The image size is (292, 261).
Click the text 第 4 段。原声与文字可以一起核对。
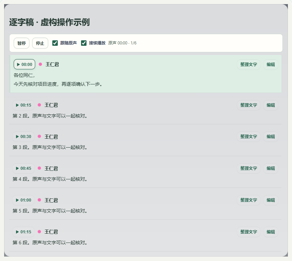(x=50, y=179)
